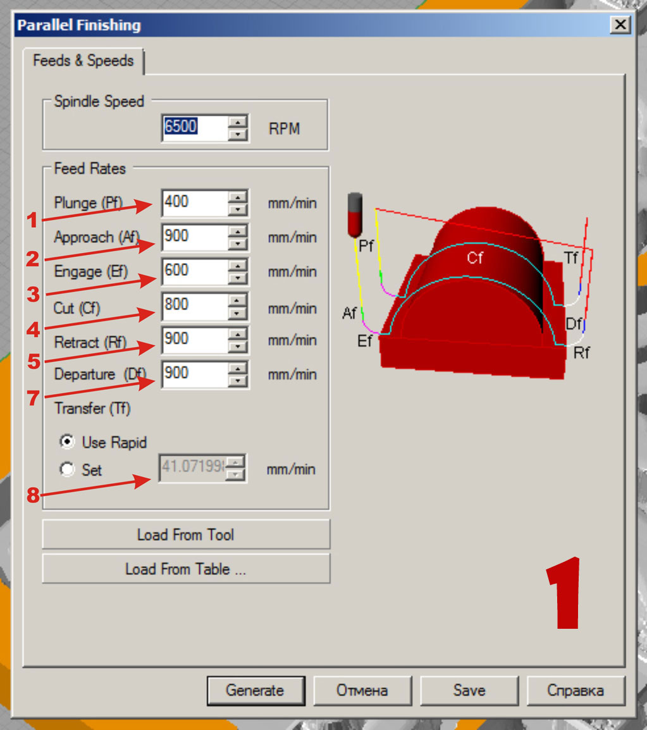Screen dimensions: 647x730
Task: Open the Feeds & Speeds tab
Action: pos(83,61)
